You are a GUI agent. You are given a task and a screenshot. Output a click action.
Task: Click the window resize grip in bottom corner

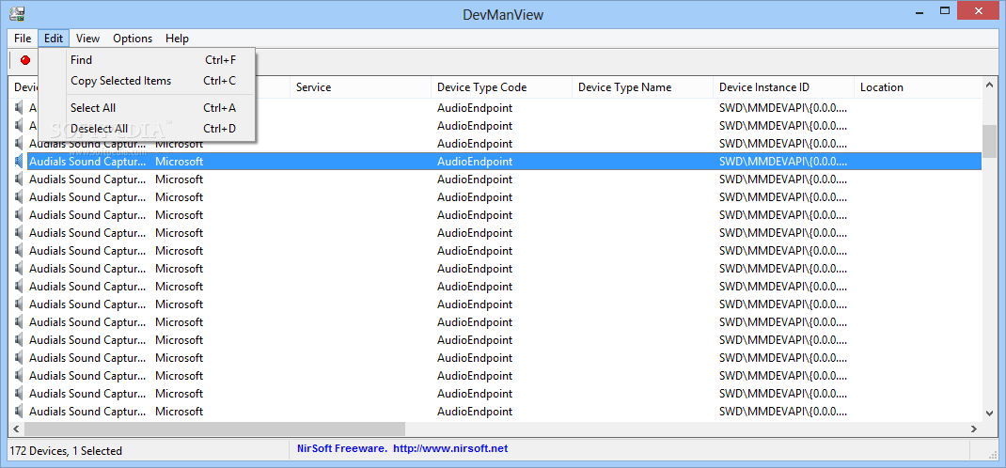(993, 453)
